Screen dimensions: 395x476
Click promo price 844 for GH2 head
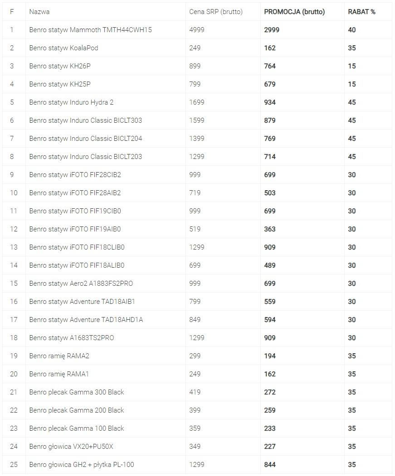tap(270, 465)
